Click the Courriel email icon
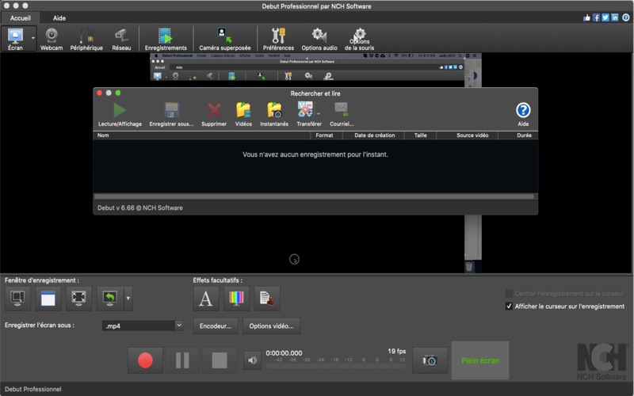The image size is (634, 396). coord(342,114)
